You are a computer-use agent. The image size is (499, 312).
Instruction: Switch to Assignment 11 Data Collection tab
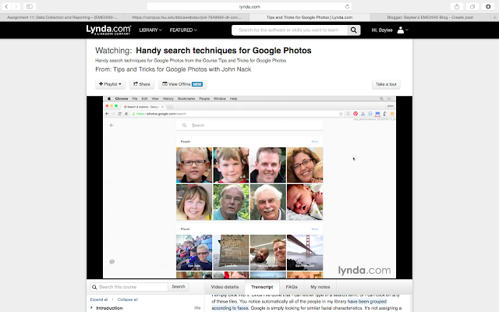pos(62,17)
